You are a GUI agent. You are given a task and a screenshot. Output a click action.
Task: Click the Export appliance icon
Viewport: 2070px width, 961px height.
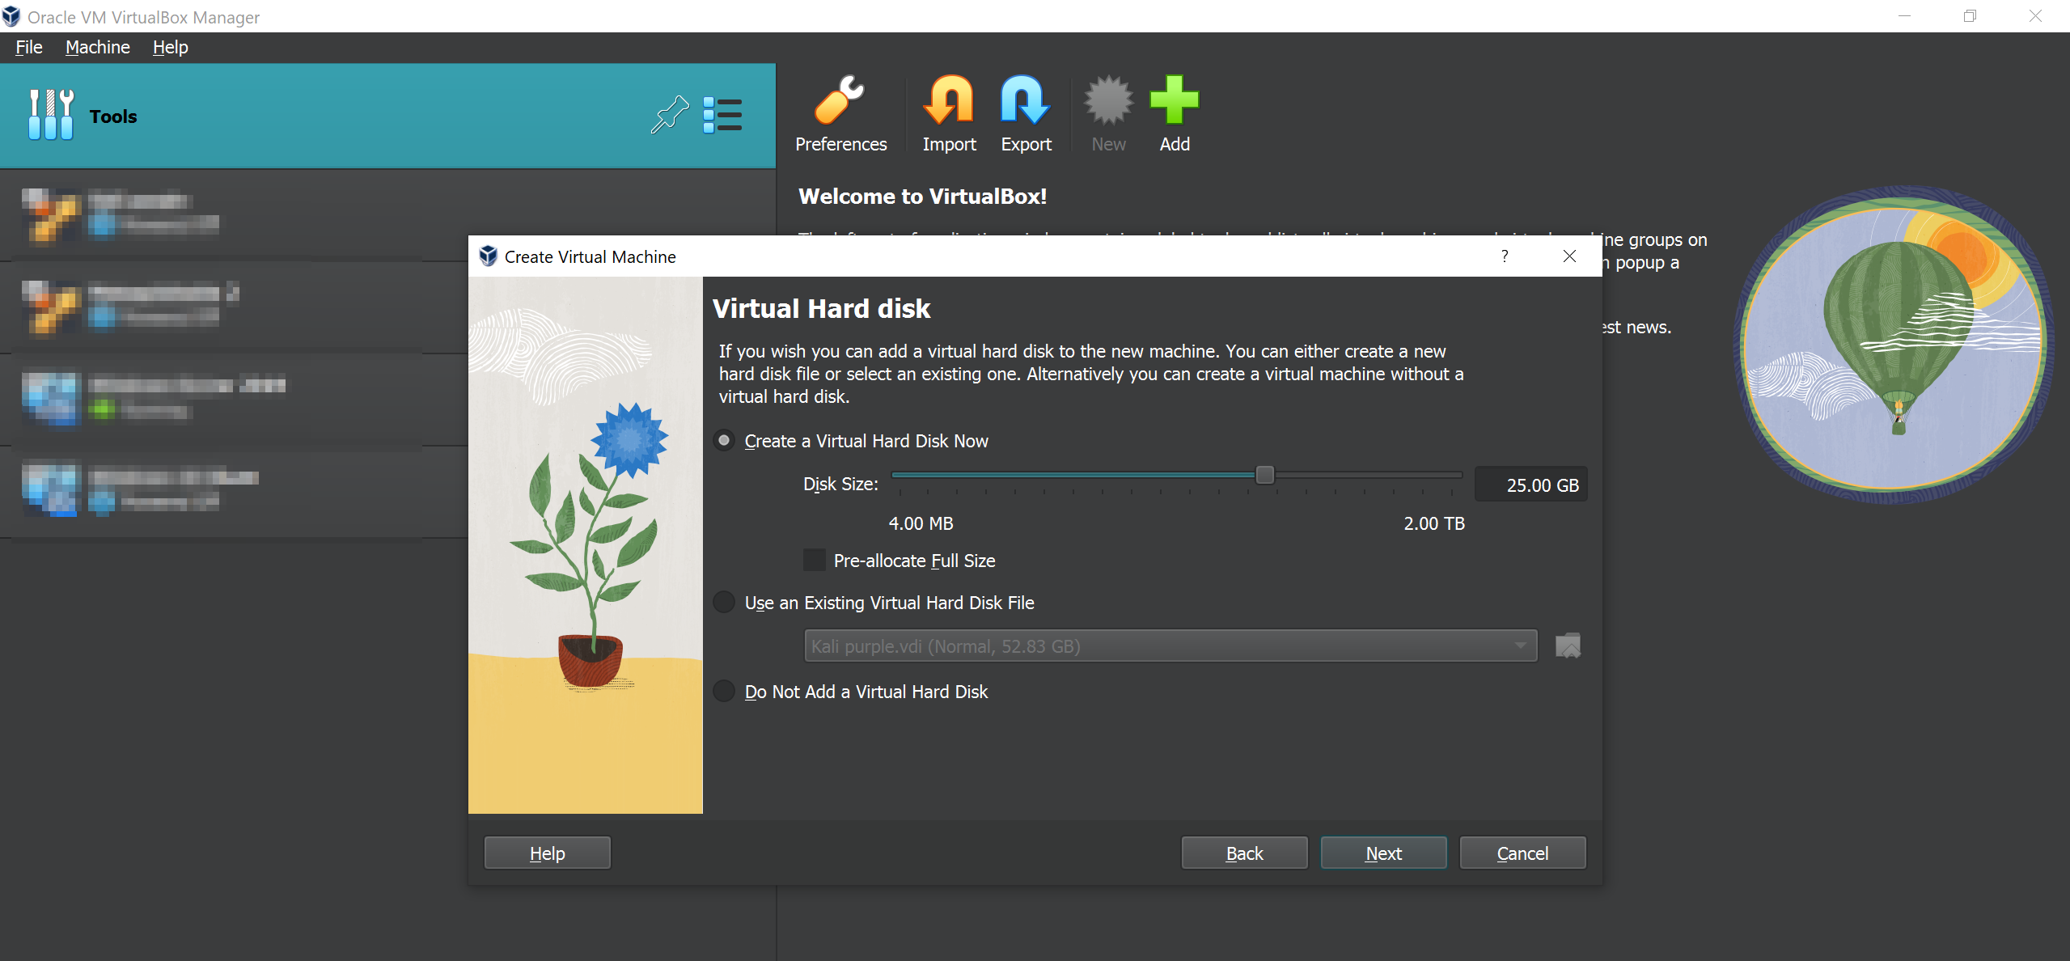click(1026, 100)
